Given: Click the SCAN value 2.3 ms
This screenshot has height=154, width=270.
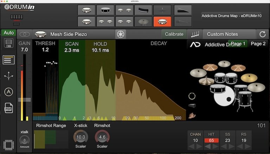Looking at the screenshot, I should tap(72, 50).
